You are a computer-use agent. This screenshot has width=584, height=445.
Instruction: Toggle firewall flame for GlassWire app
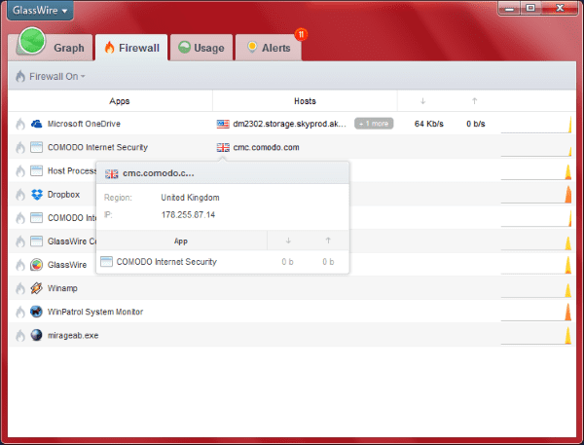pos(20,265)
